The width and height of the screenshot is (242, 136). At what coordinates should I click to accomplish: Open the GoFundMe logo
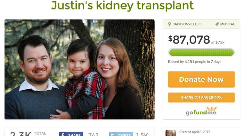[x=201, y=111]
